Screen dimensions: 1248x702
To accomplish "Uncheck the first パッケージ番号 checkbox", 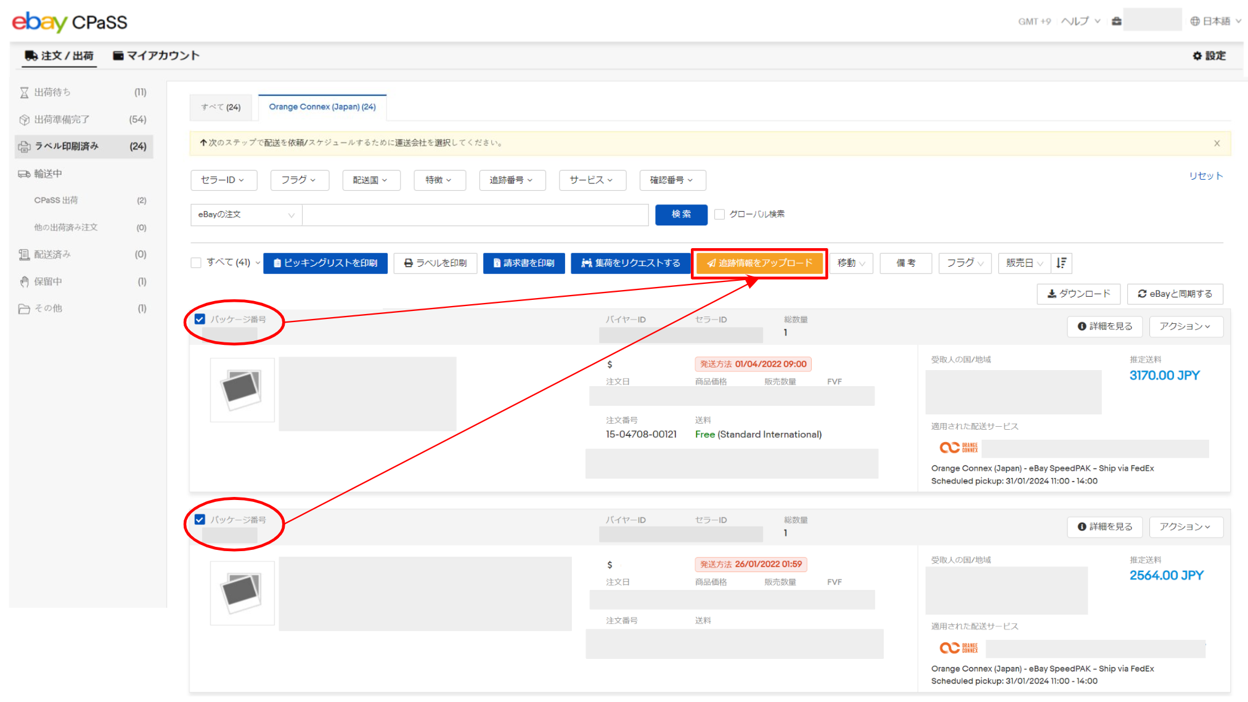I will (200, 319).
